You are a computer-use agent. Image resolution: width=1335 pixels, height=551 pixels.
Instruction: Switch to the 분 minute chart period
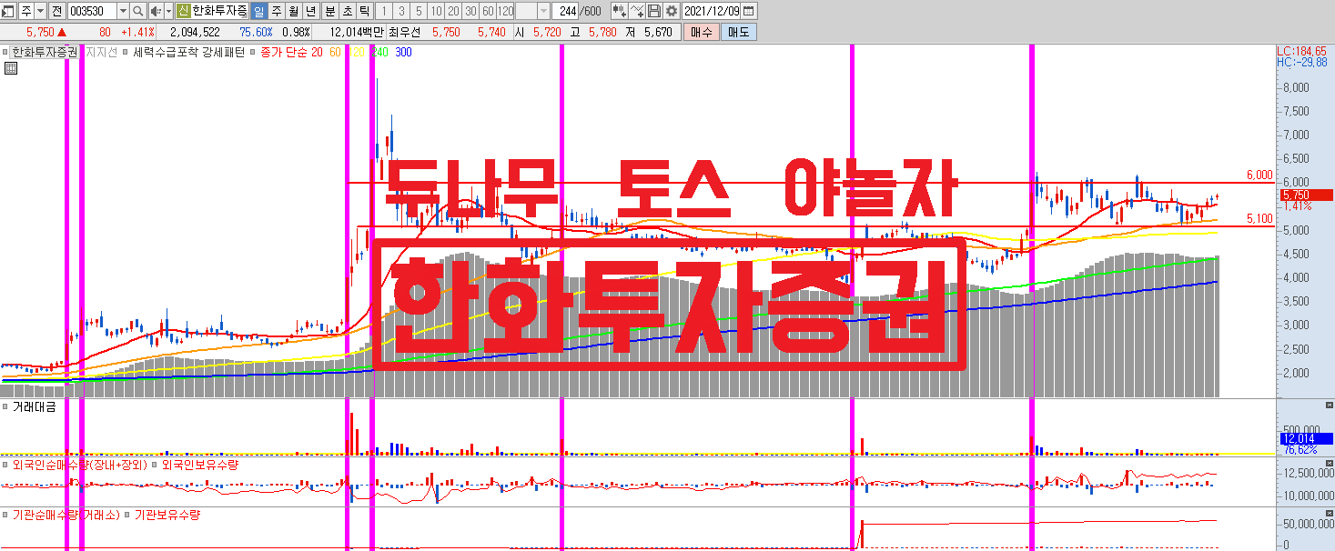[329, 11]
